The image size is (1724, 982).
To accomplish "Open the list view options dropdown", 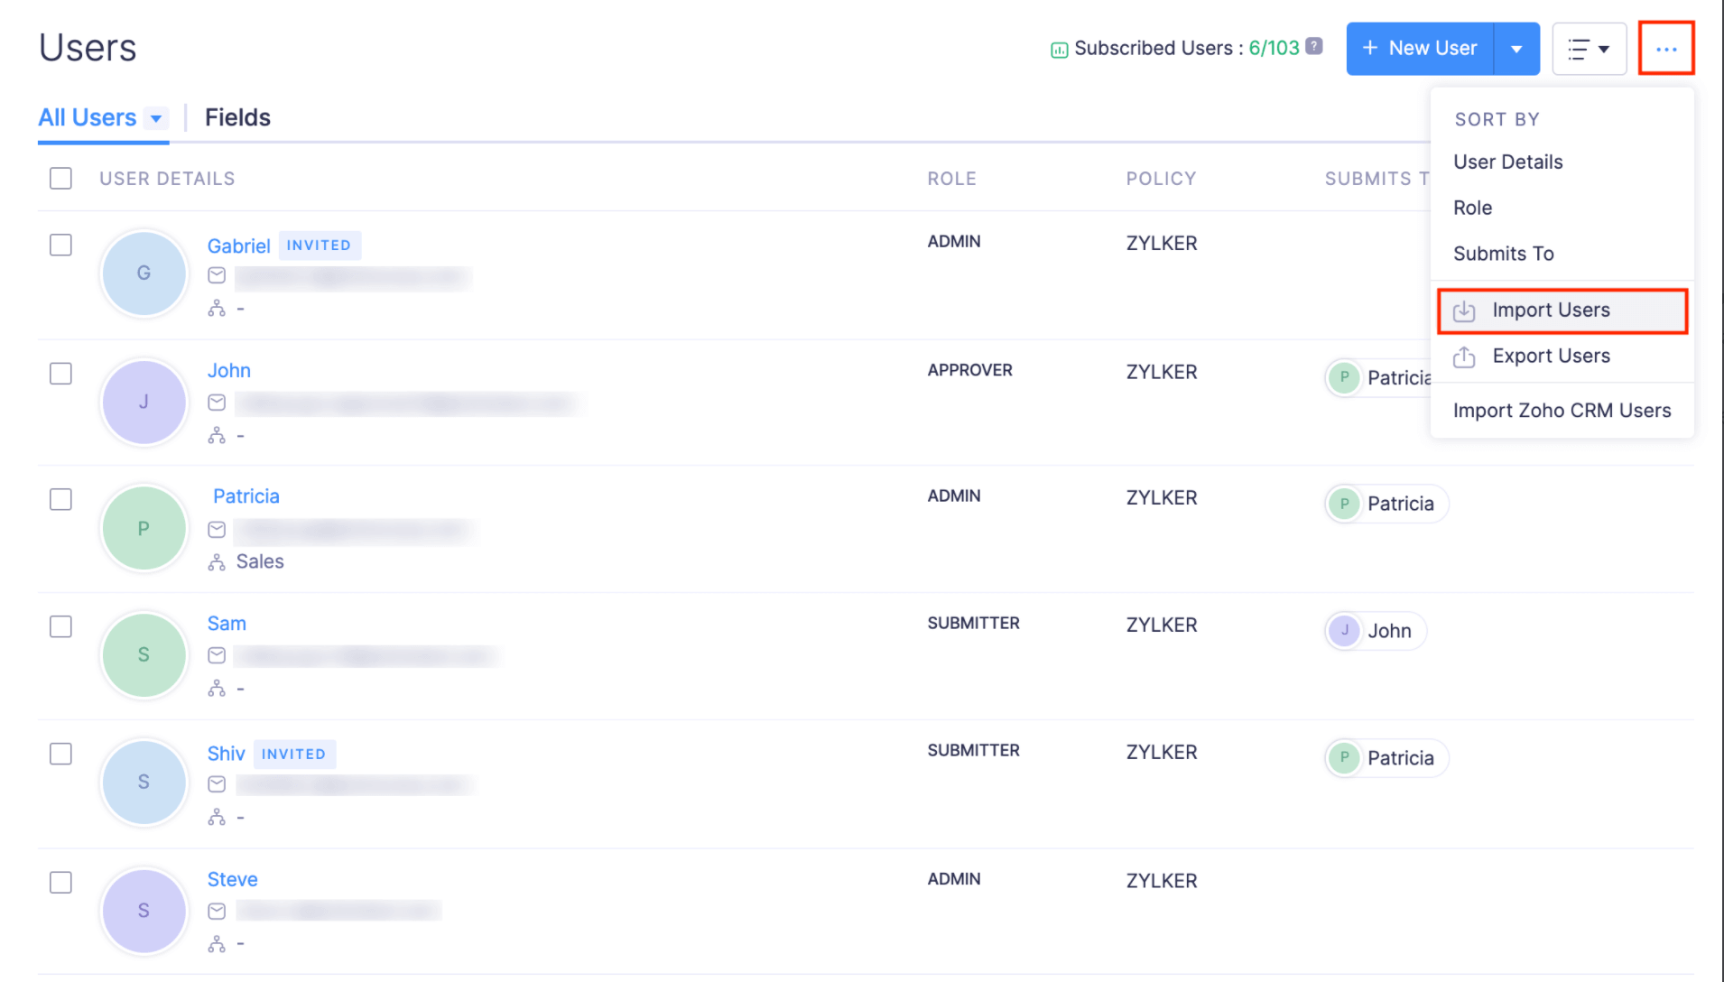I will tap(1589, 49).
